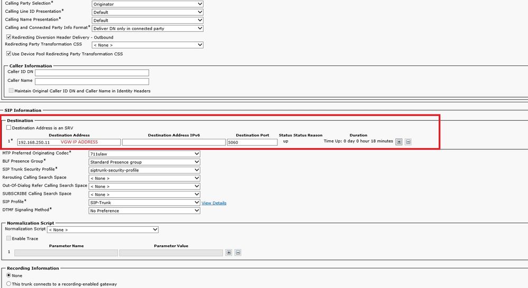Click the Caller Name field

point(92,81)
